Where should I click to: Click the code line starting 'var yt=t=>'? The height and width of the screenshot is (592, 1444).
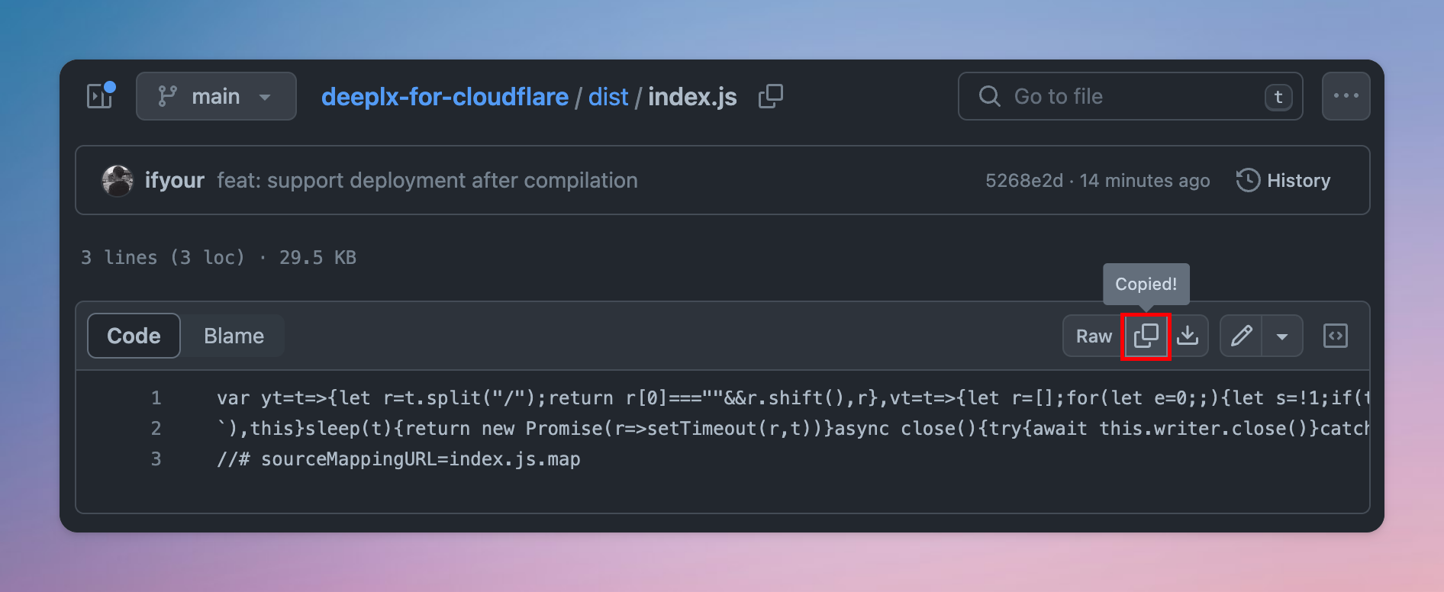793,398
